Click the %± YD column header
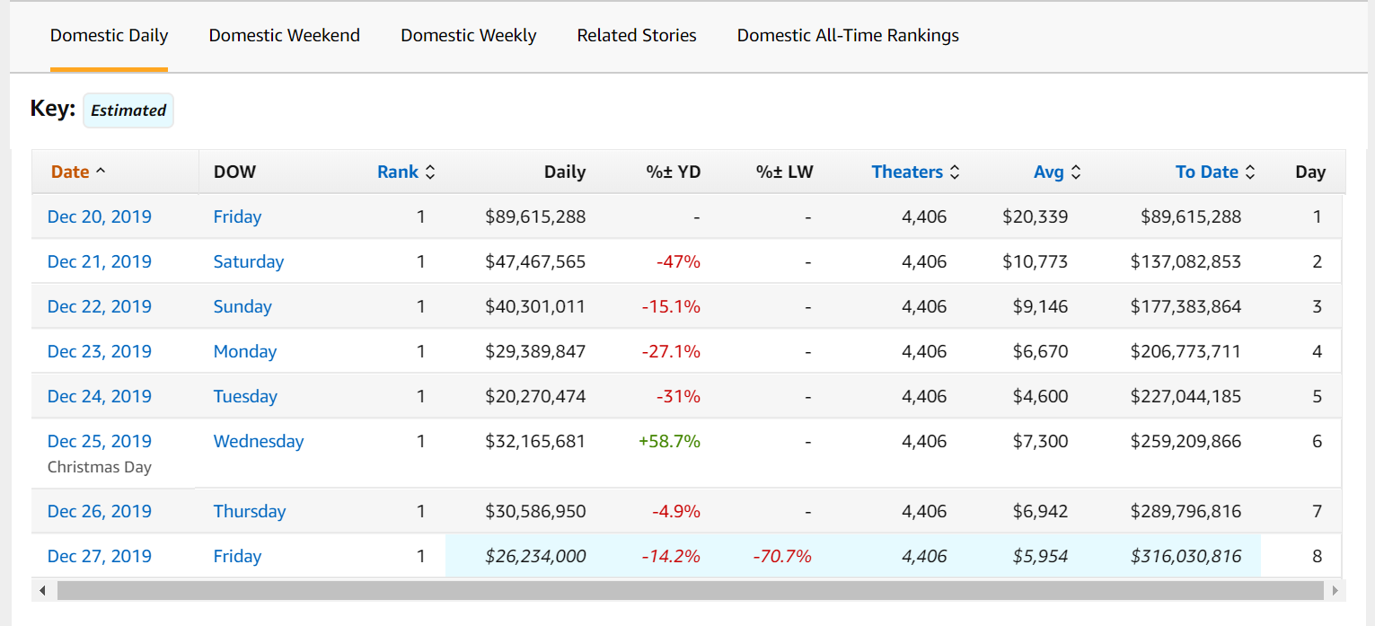Viewport: 1375px width, 626px height. coord(674,172)
